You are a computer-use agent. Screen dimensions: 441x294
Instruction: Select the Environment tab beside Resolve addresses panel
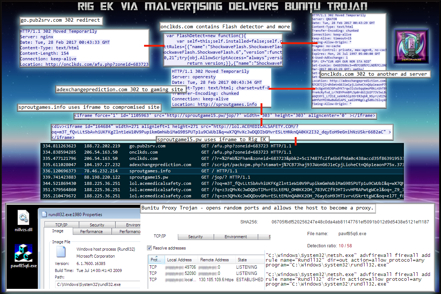pyautogui.click(x=236, y=237)
